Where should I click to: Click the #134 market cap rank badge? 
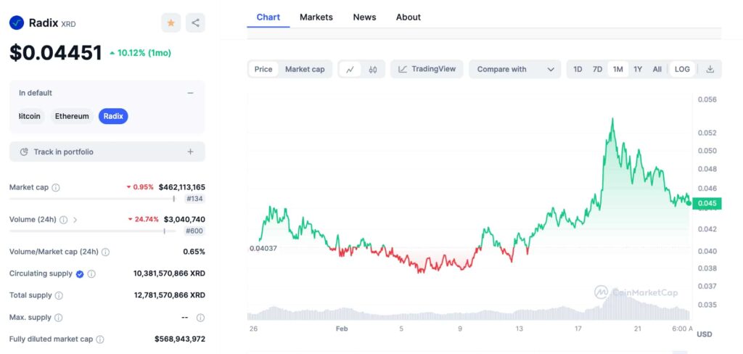tap(194, 199)
